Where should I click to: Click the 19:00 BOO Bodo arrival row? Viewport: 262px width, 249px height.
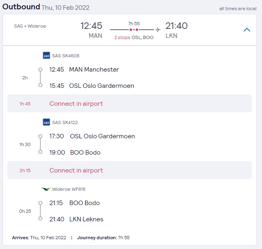pos(75,153)
